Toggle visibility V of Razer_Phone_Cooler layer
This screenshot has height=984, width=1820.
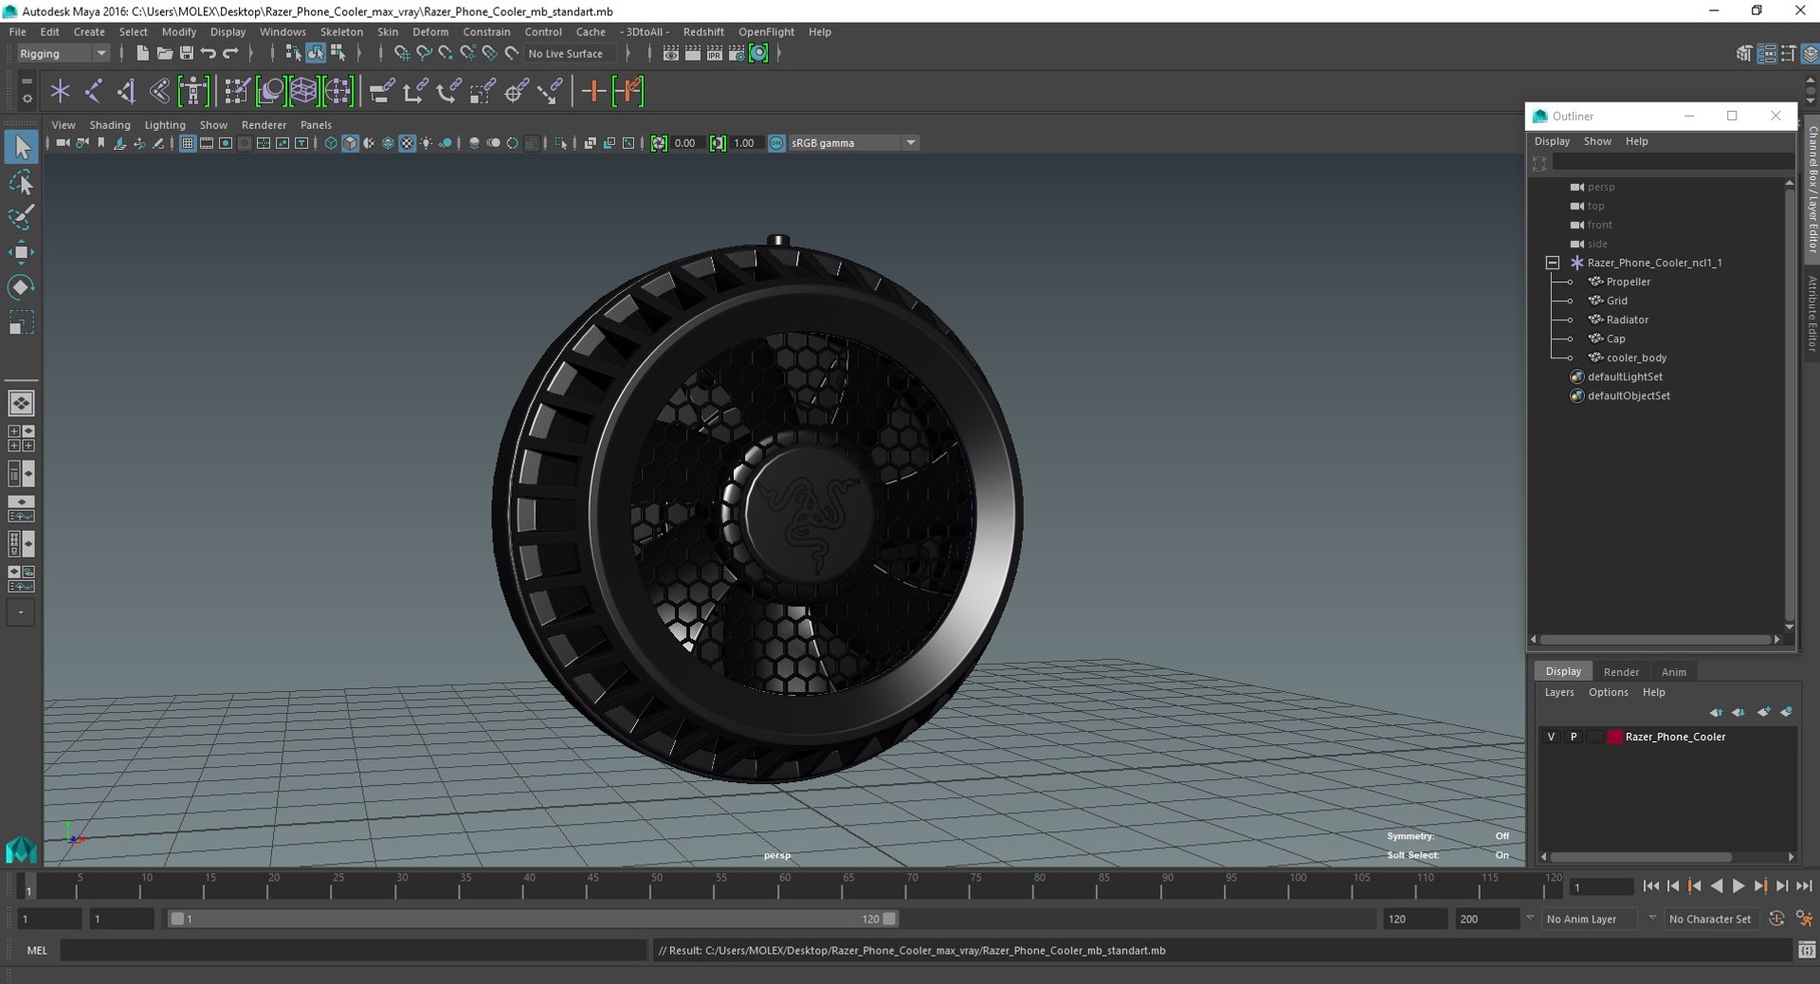[x=1552, y=737]
